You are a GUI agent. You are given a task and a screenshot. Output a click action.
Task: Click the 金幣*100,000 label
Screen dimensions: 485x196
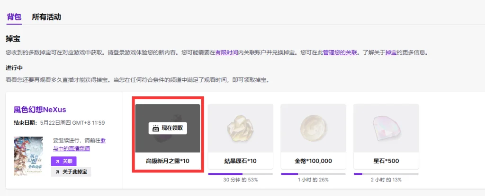coord(314,161)
